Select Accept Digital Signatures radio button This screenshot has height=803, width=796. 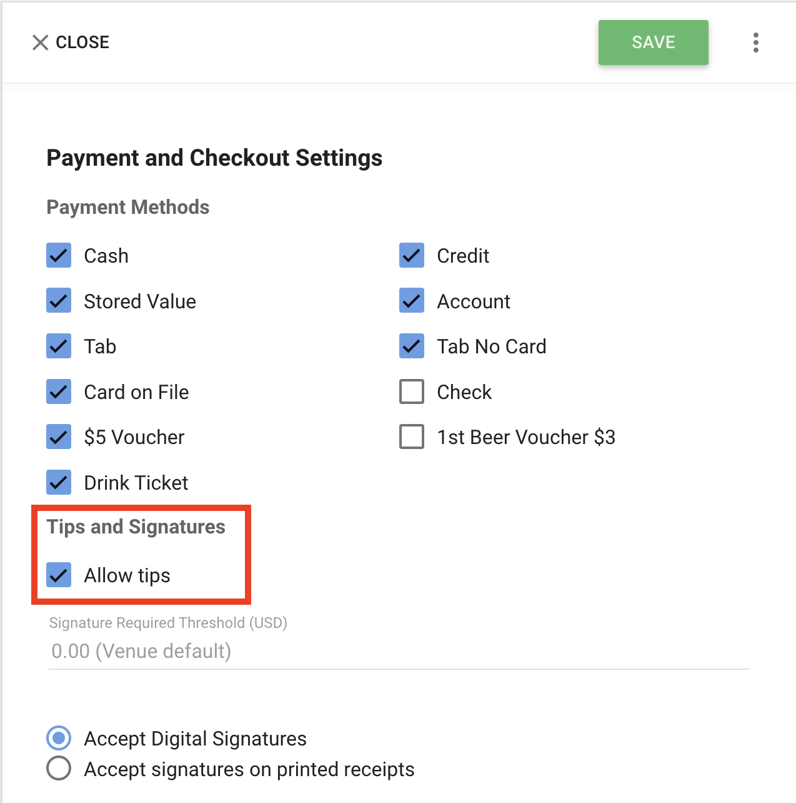point(59,739)
